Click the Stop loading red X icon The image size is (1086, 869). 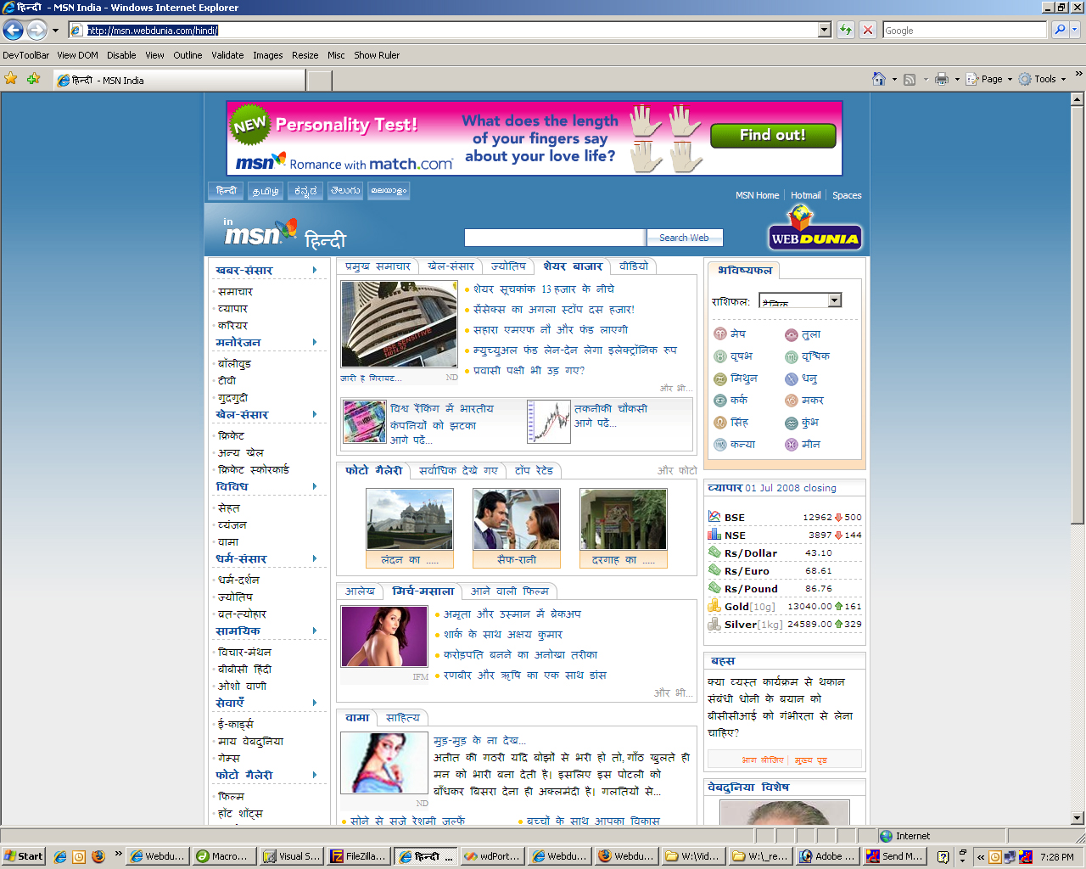tap(867, 30)
